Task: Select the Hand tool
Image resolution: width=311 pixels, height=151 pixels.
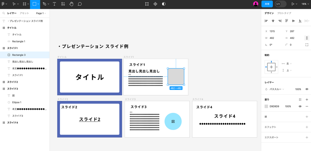Action: point(72,4)
